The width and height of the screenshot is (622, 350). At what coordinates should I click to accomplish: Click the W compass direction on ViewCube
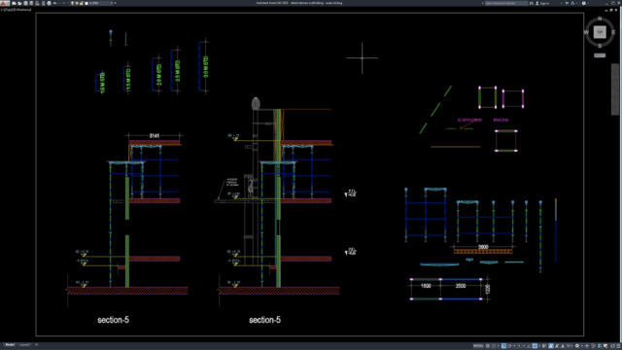[586, 32]
